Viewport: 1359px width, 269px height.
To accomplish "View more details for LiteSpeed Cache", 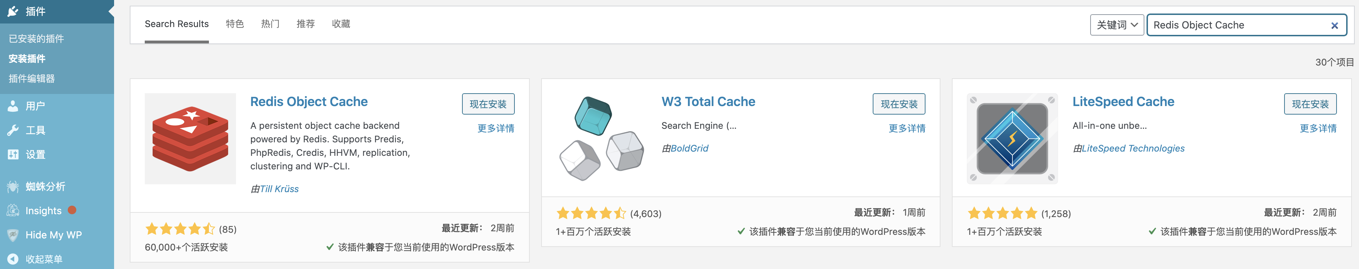I will [1318, 128].
